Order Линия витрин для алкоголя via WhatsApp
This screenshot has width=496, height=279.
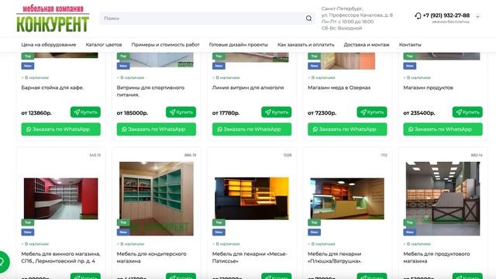[252, 129]
